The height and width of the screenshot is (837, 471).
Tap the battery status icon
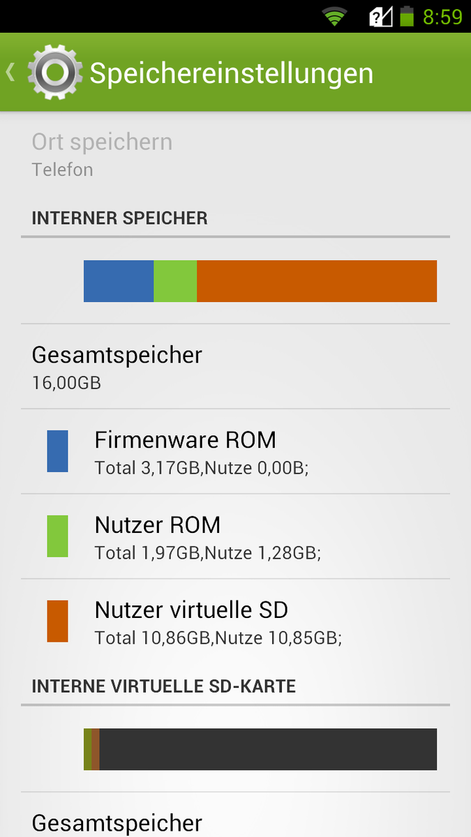coord(407,16)
